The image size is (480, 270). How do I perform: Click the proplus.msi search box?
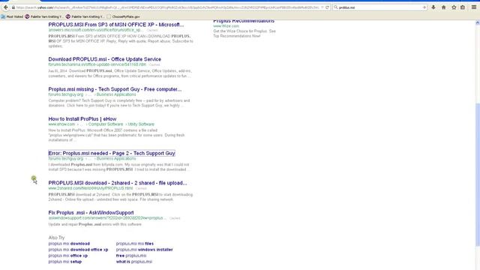click(x=380, y=7)
